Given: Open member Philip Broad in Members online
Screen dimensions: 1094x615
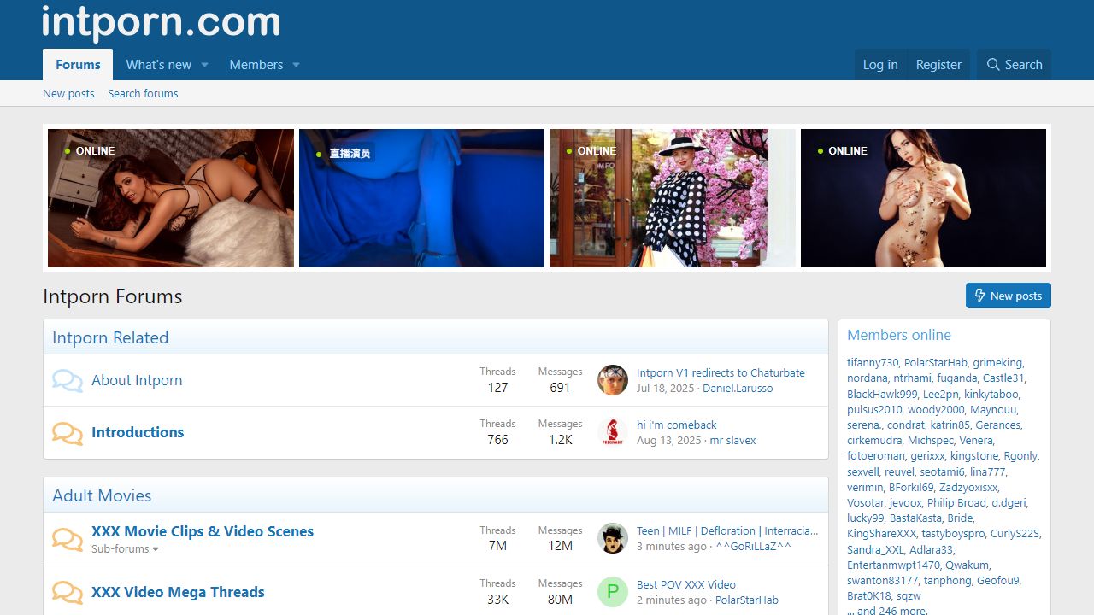Looking at the screenshot, I should point(956,502).
